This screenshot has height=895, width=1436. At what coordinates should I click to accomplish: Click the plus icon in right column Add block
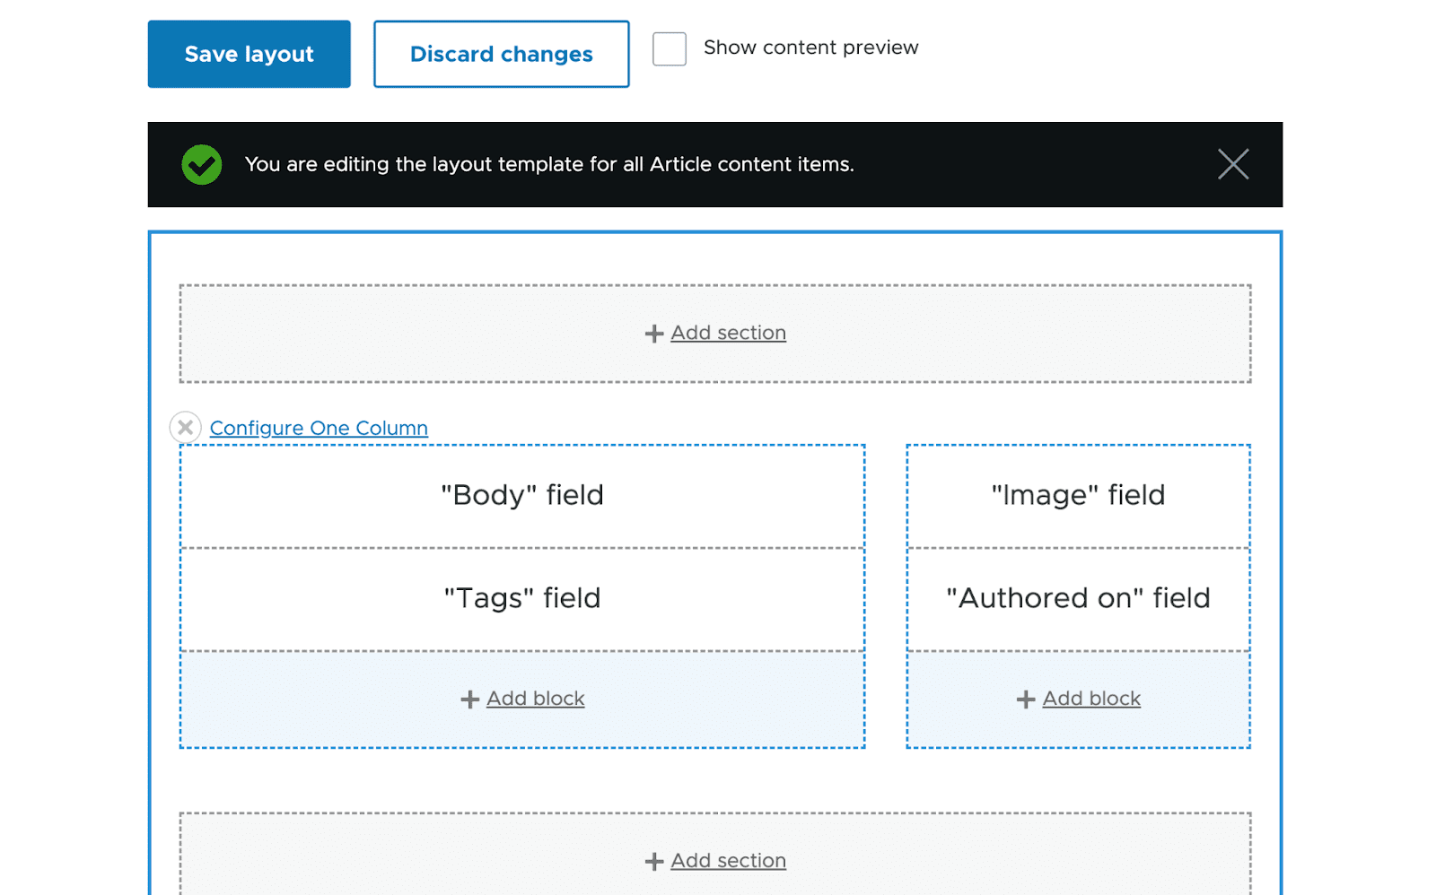(x=1026, y=699)
